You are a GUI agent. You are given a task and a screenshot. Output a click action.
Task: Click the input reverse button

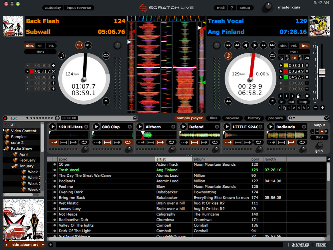(x=79, y=8)
